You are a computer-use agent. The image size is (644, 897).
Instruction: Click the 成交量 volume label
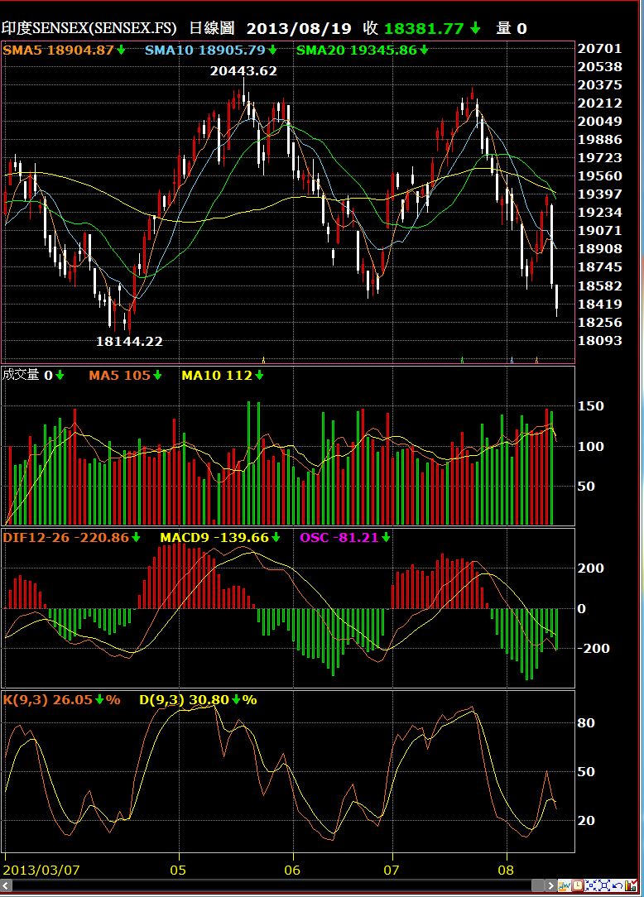[21, 375]
